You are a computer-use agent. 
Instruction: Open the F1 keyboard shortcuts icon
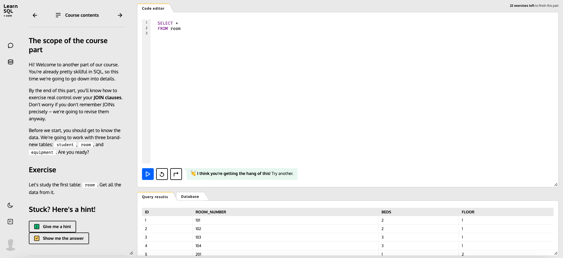[10, 222]
